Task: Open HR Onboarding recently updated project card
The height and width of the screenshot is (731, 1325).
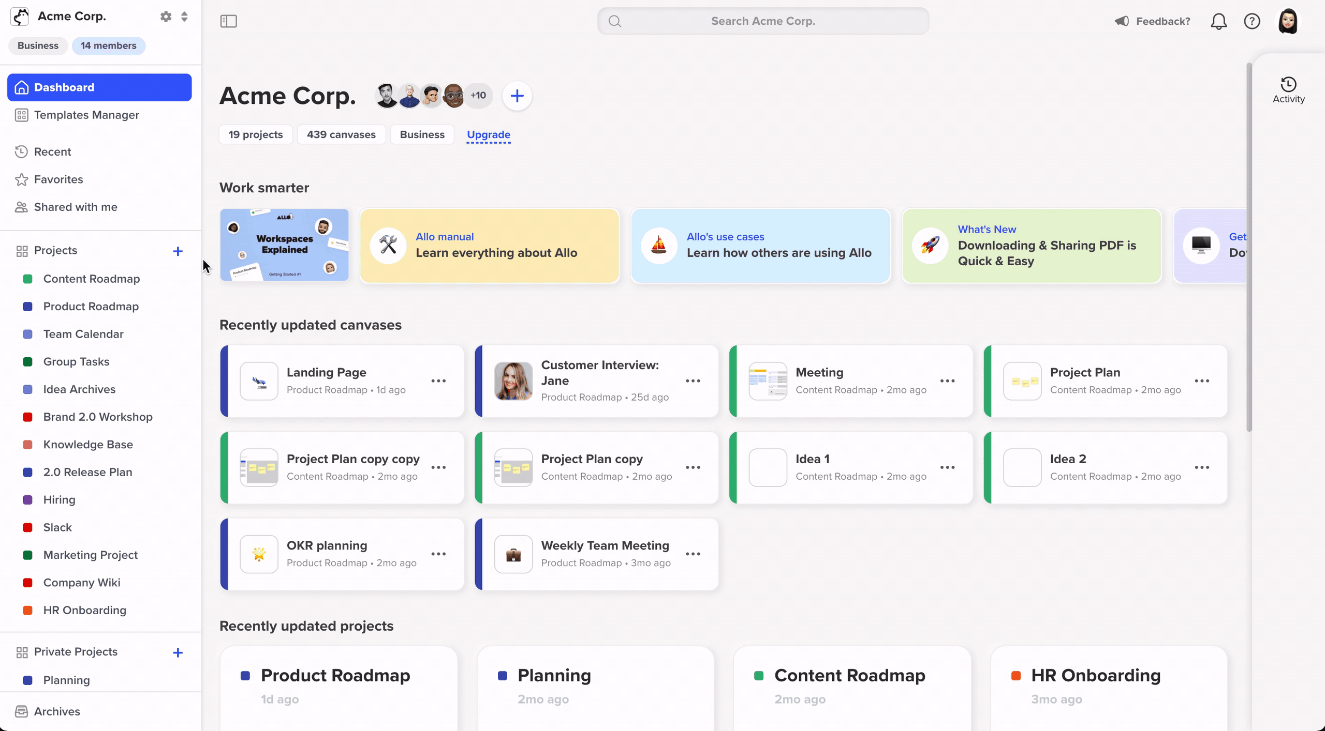Action: tap(1109, 689)
